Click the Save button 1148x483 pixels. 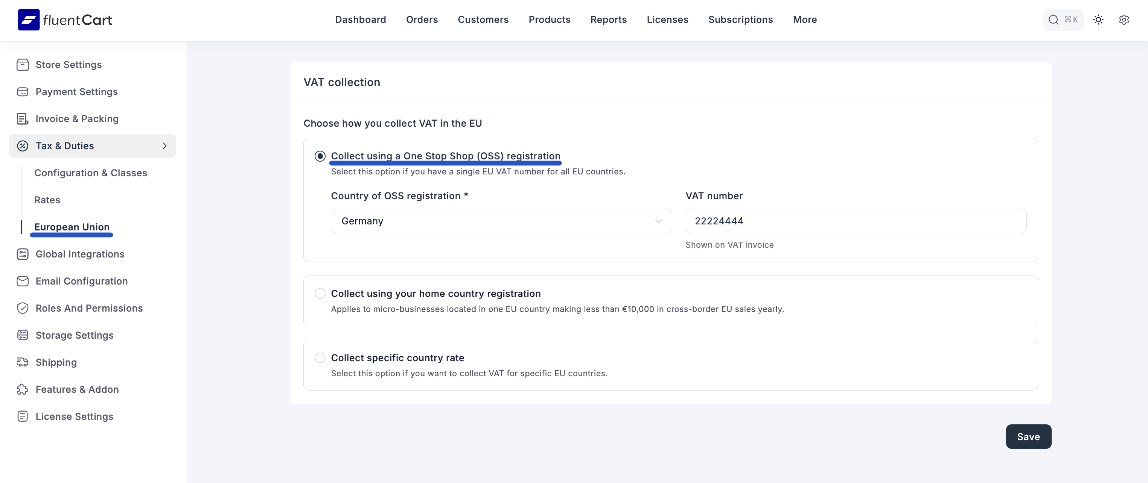1028,437
